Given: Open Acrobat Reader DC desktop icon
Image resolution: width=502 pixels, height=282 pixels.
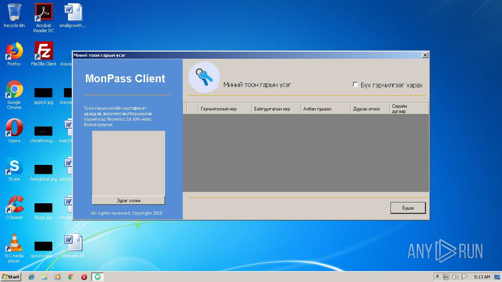Looking at the screenshot, I should (44, 18).
